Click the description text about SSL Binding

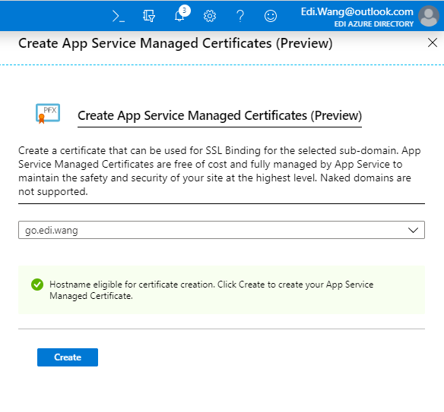coord(220,171)
